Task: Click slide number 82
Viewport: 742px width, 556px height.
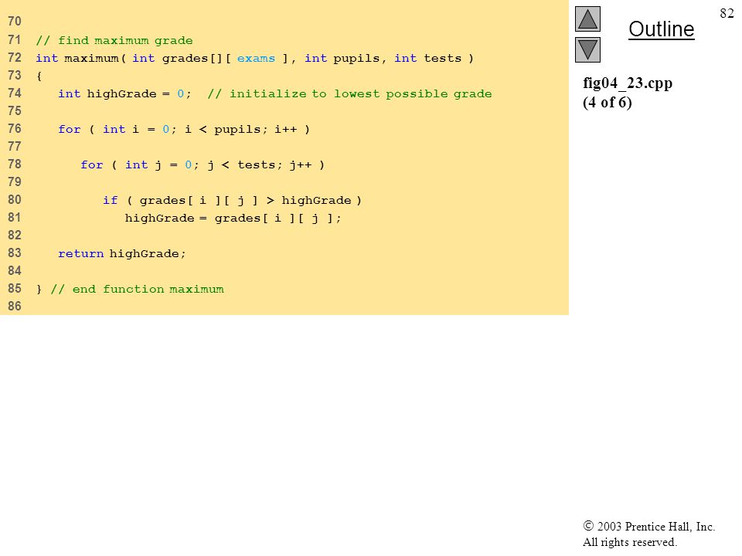Action: 727,13
